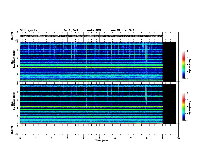Screen dimensions: 201x155
Task: Click the "-3" tick on ch.2 colorbar
Action: pos(187,93)
